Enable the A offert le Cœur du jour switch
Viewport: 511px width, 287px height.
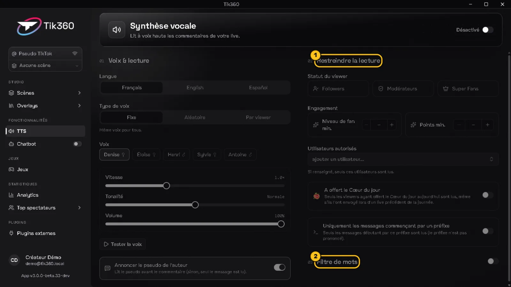(488, 195)
